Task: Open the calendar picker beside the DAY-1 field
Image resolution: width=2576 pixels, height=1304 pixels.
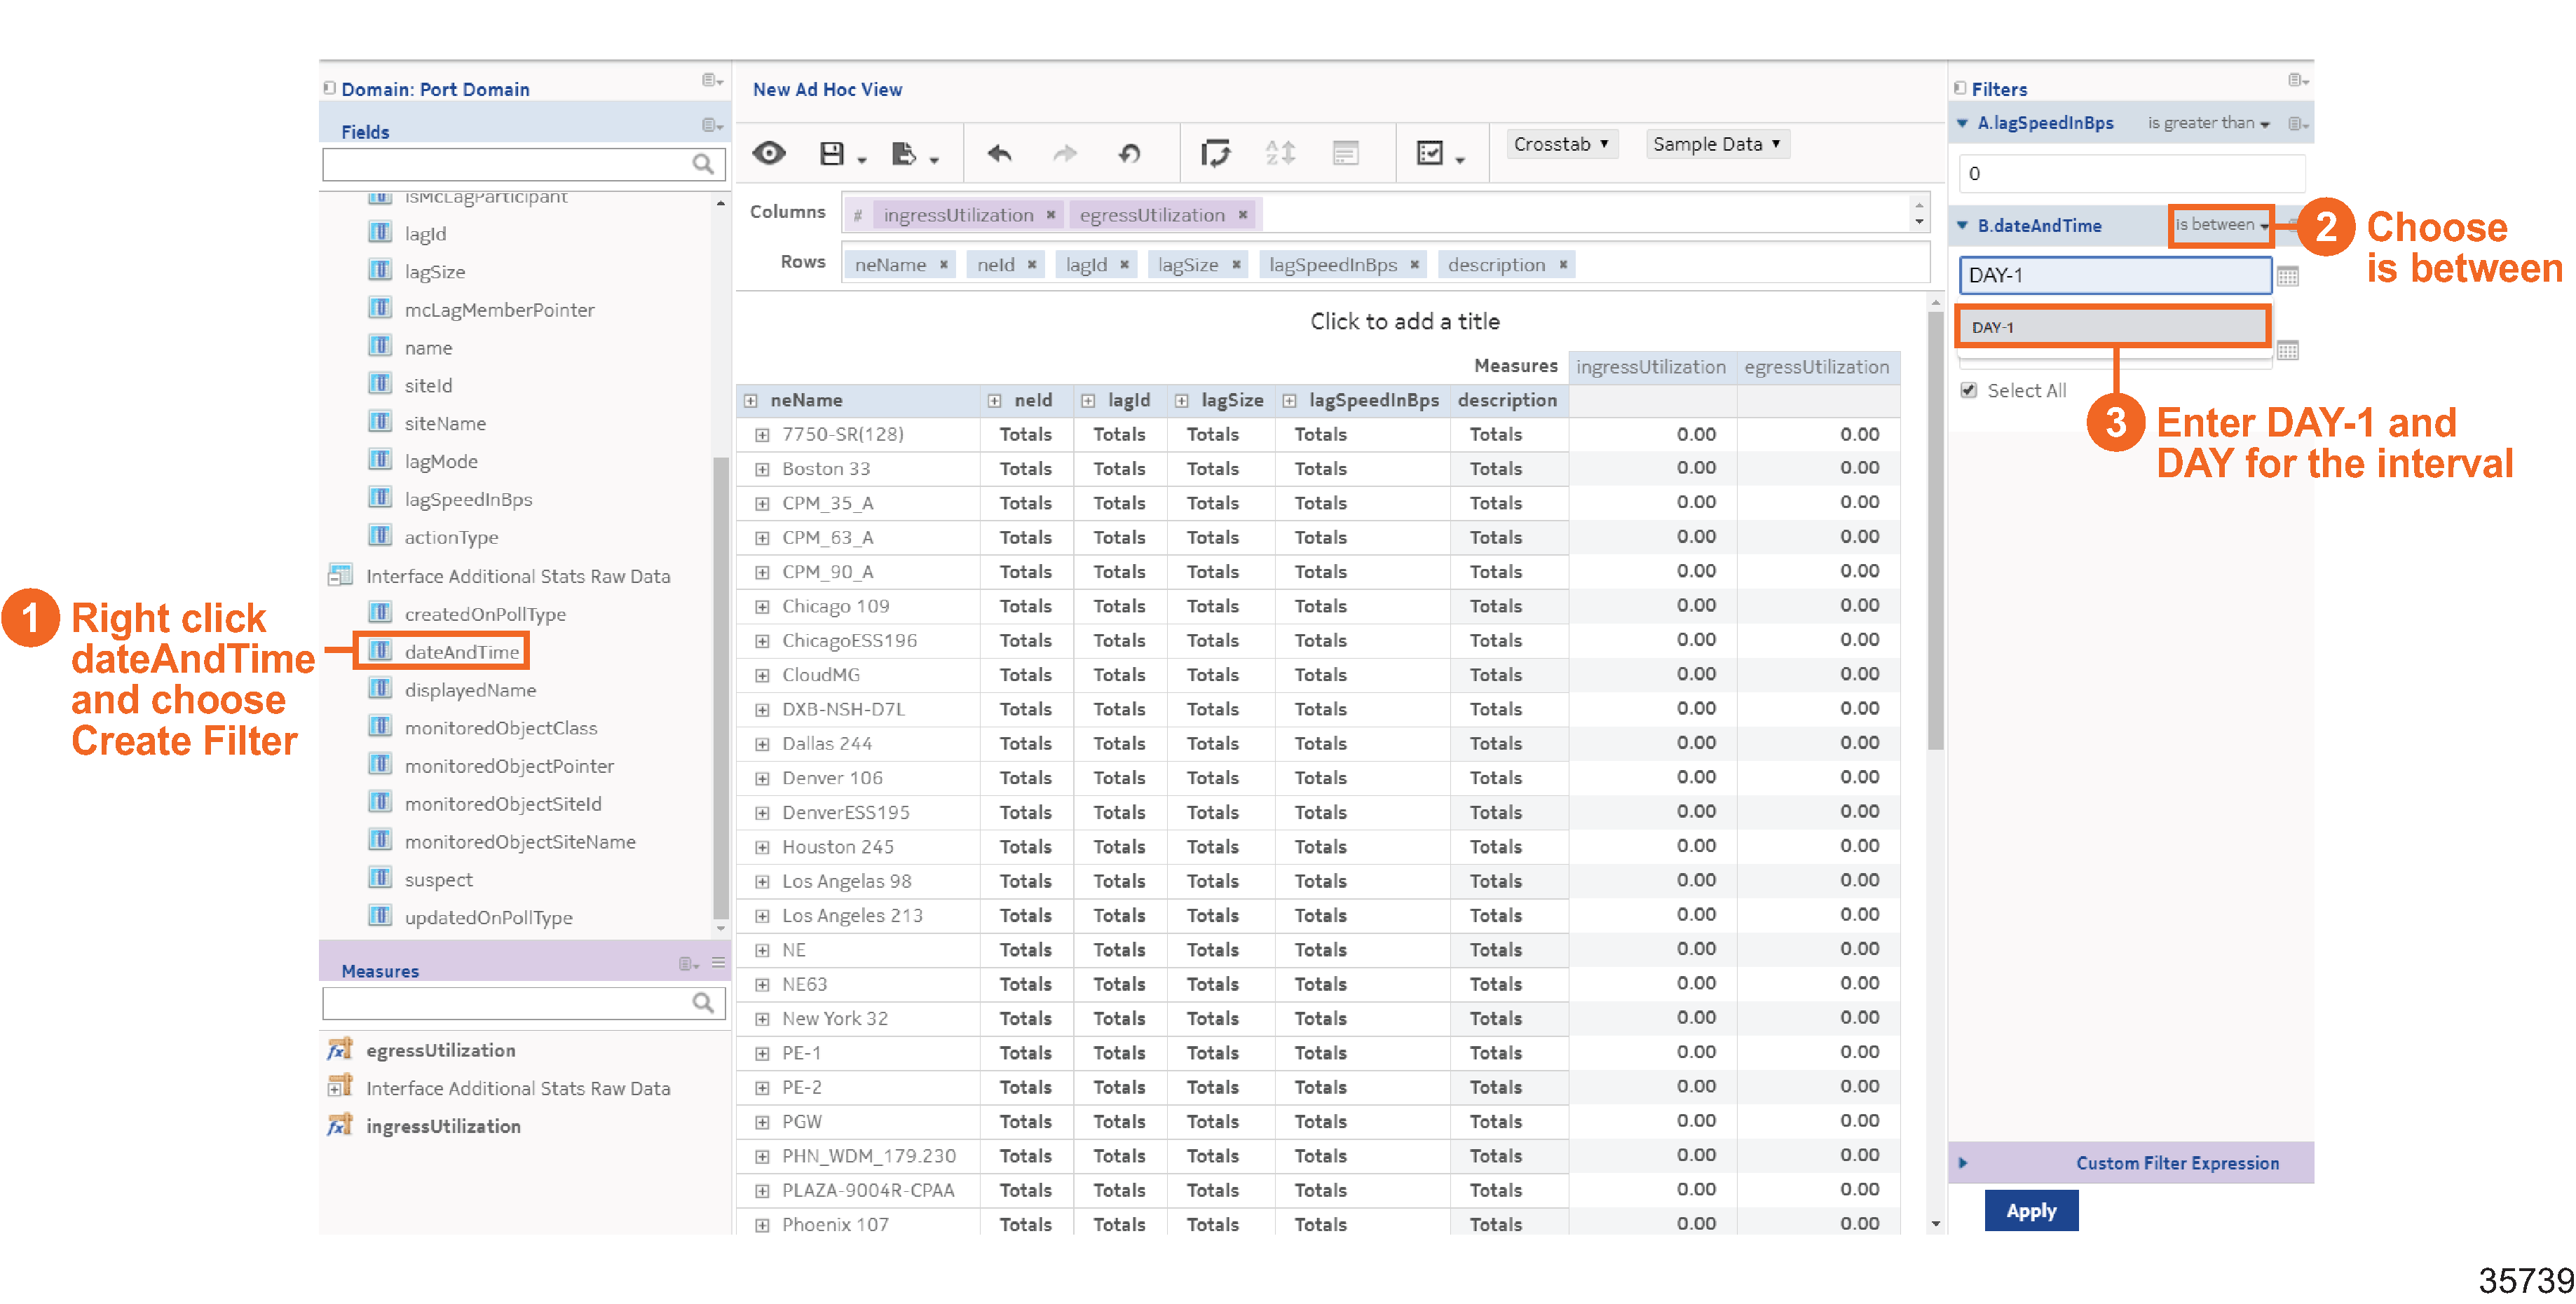Action: [2287, 276]
